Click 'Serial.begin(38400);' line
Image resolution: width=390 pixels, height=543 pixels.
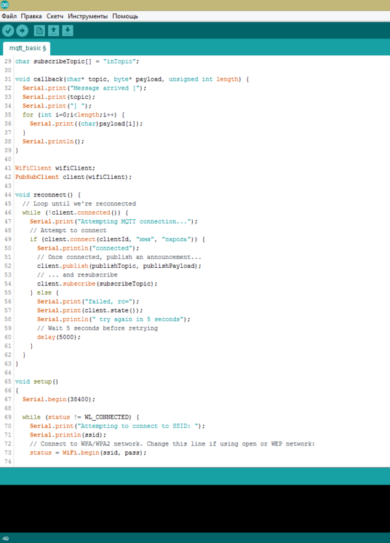tap(58, 399)
